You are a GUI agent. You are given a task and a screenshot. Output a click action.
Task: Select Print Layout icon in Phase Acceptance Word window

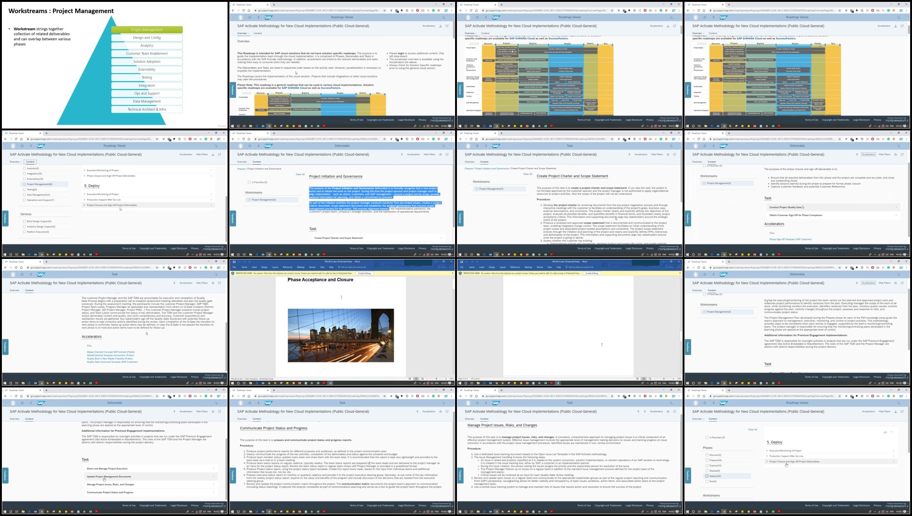pos(416,379)
